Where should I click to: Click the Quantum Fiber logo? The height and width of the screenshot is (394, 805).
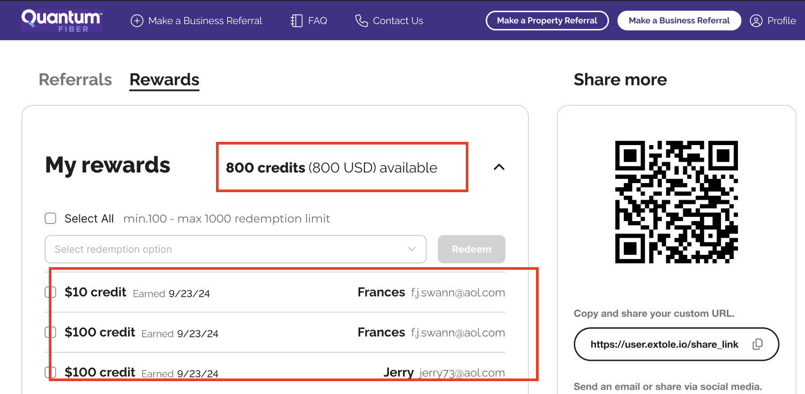[x=61, y=20]
